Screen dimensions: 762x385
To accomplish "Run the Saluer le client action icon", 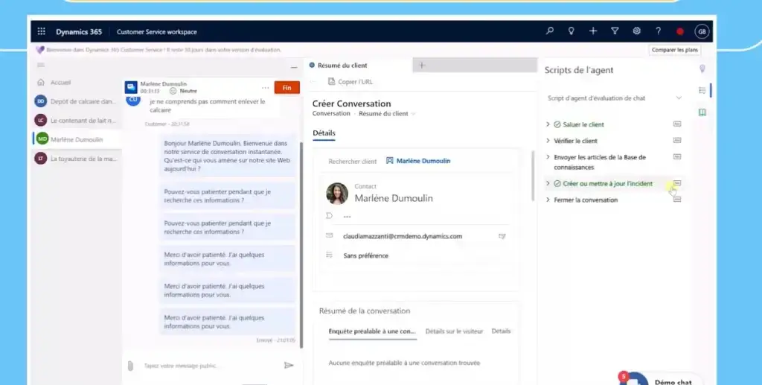I will (677, 124).
